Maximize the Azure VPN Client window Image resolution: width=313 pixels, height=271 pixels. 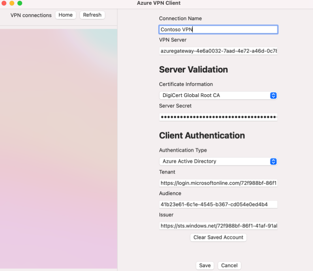coord(20,3)
